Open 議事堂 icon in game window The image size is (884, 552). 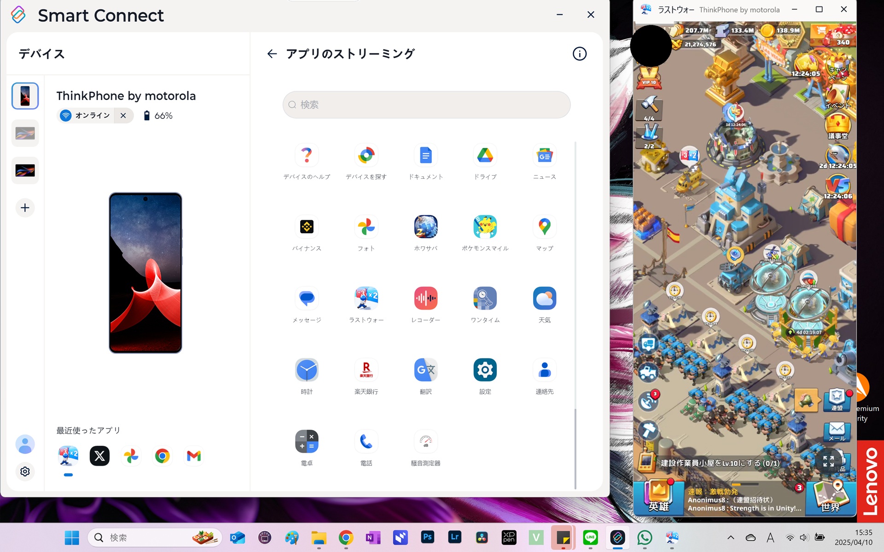pyautogui.click(x=837, y=126)
